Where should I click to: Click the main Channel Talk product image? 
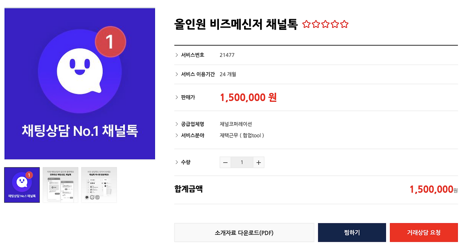pyautogui.click(x=80, y=84)
